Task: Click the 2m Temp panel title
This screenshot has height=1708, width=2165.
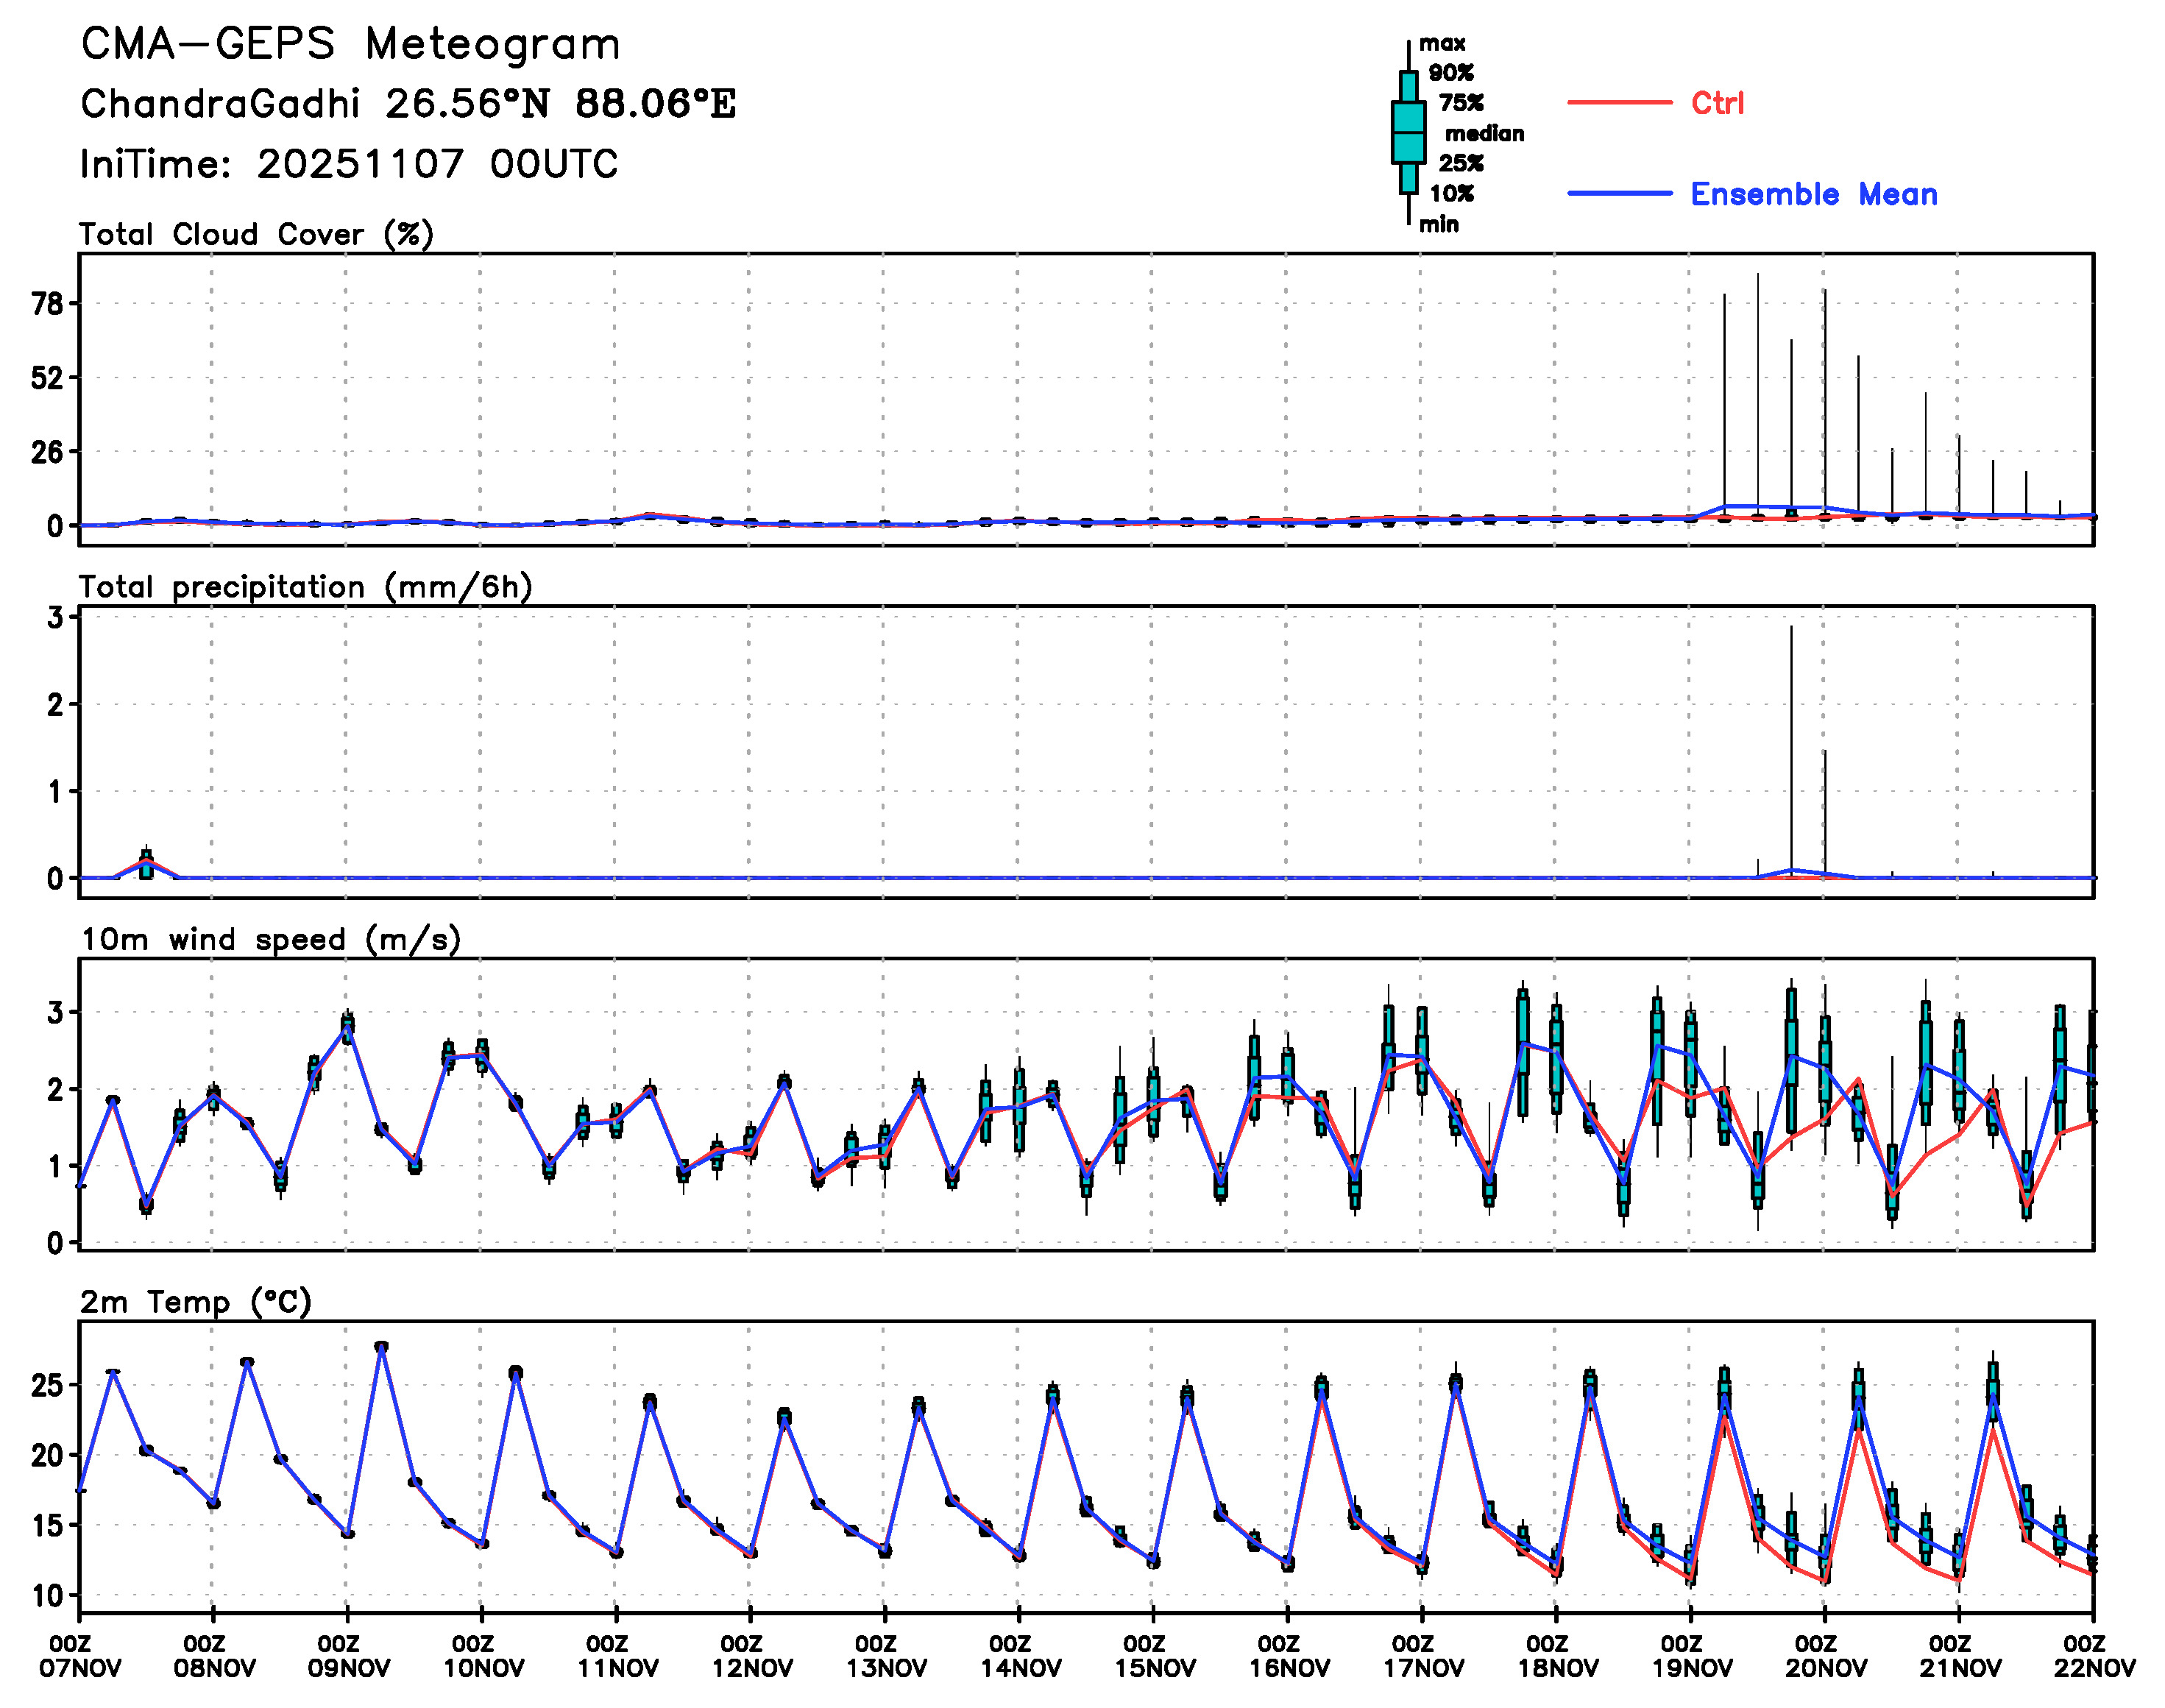Action: coord(195,1302)
